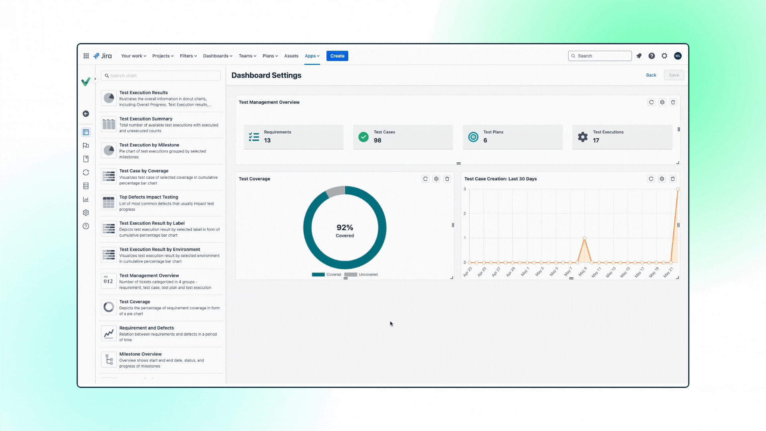Toggle the notifications bell in the top bar
This screenshot has height=431, width=766.
pyautogui.click(x=639, y=56)
